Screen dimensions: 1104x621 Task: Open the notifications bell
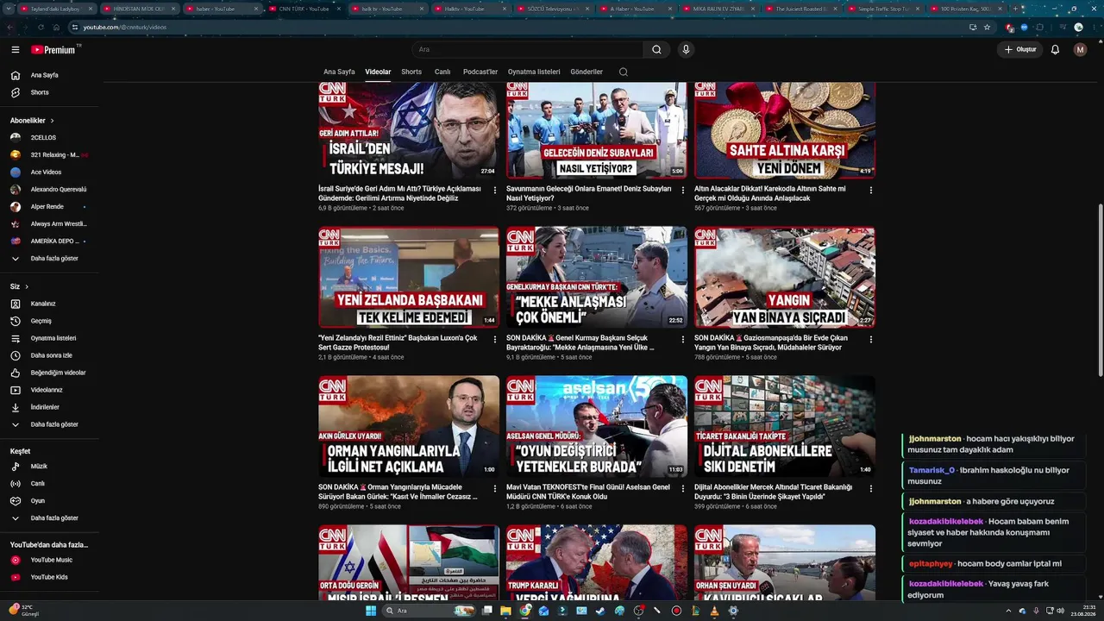[x=1055, y=50]
